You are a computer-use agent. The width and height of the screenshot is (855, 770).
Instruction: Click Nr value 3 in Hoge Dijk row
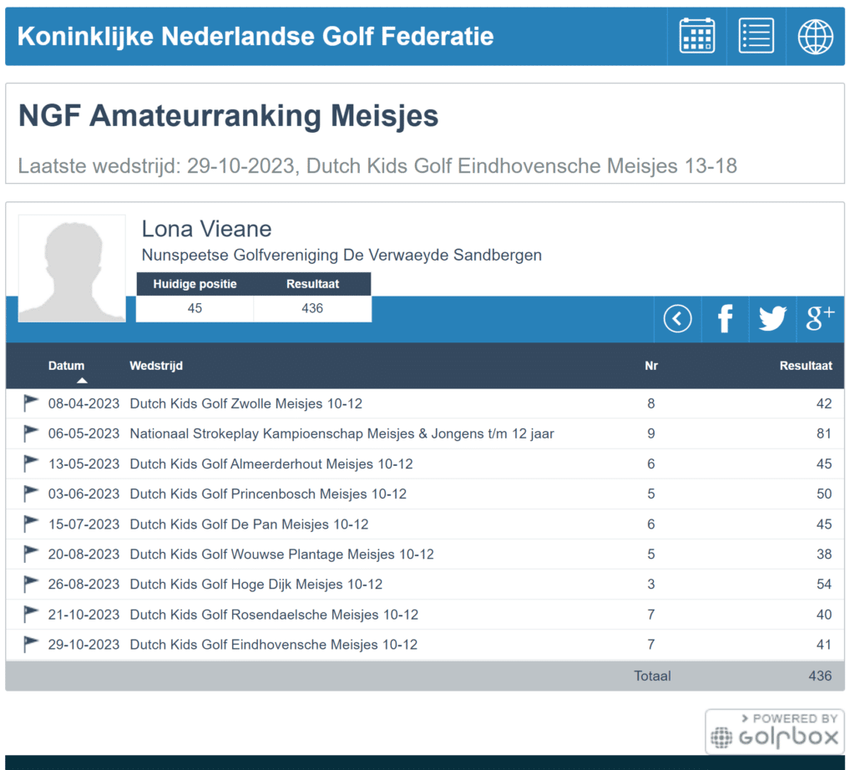[651, 584]
